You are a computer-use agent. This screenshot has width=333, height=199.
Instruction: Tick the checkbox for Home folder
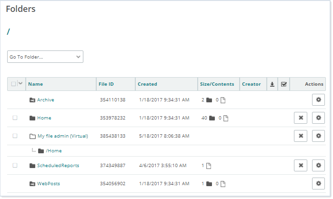point(15,118)
